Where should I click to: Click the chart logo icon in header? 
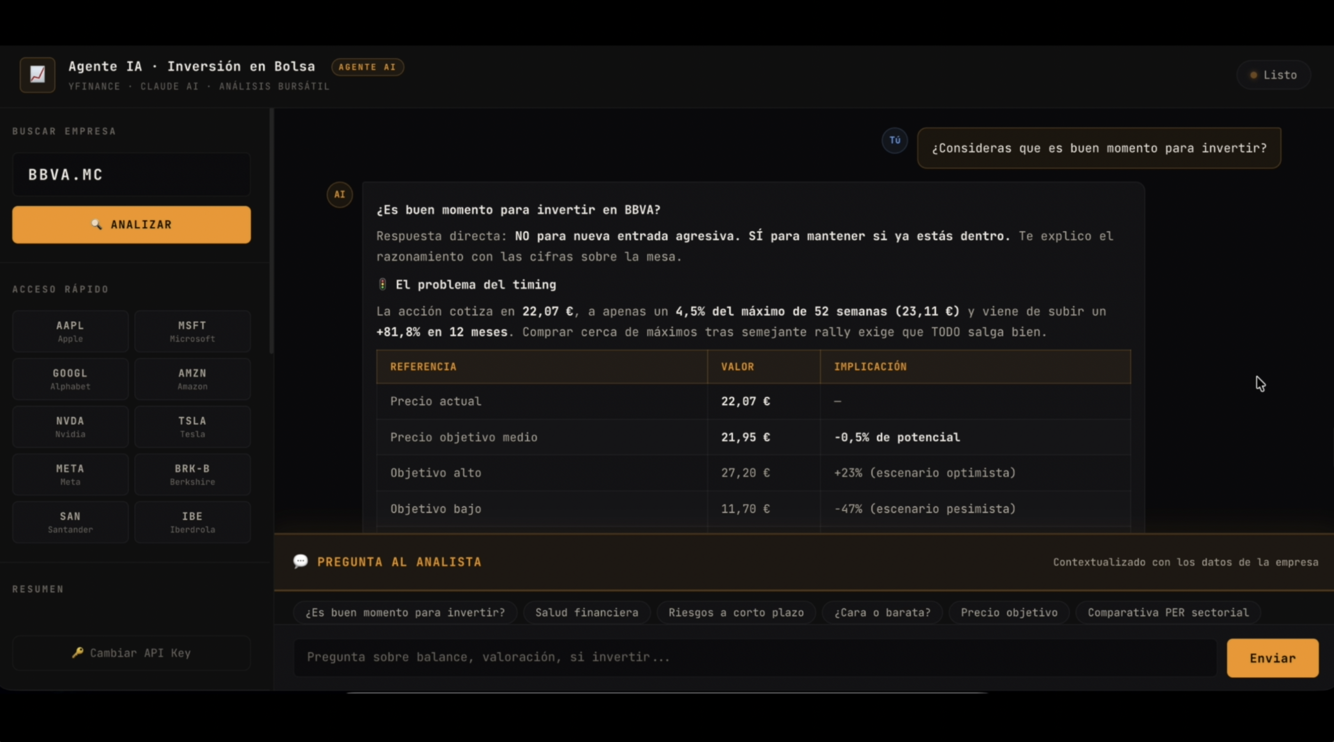click(x=37, y=75)
